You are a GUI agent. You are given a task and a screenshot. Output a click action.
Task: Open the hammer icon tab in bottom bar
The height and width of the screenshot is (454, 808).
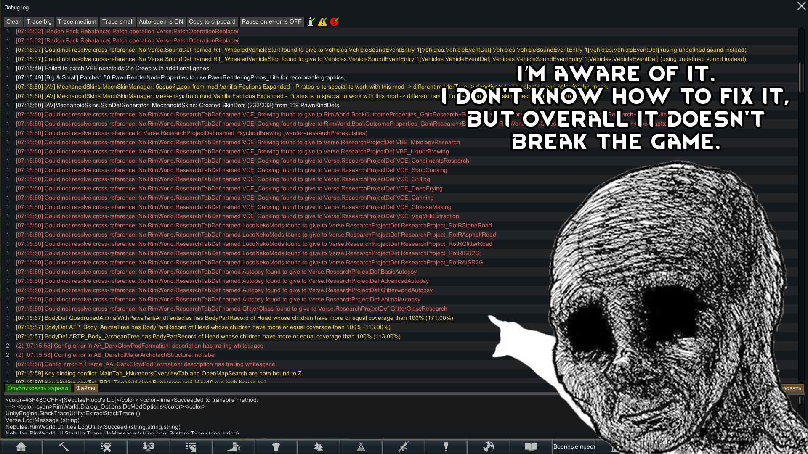click(x=64, y=447)
